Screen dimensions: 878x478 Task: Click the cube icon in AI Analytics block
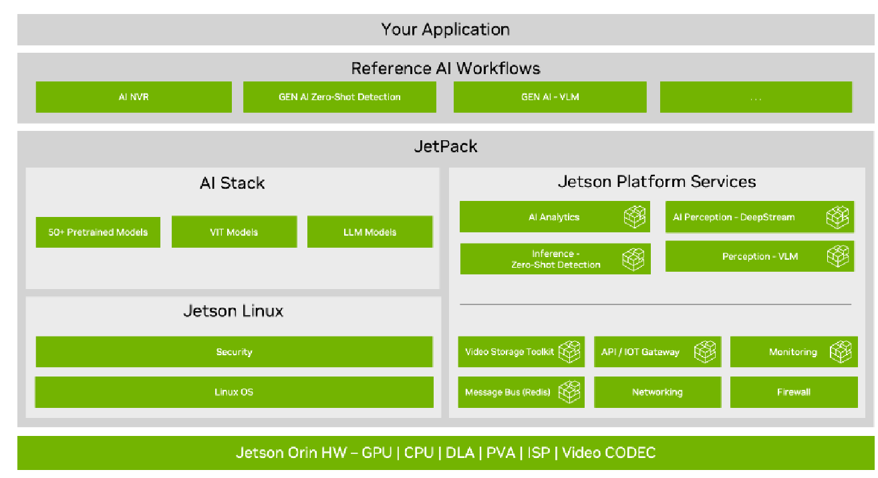coord(635,217)
